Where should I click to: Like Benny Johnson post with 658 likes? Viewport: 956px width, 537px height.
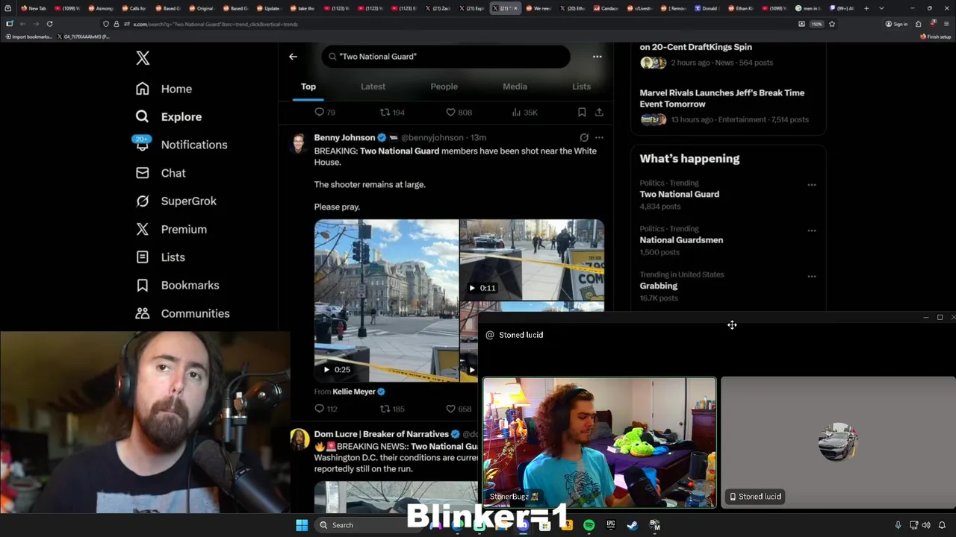pyautogui.click(x=459, y=409)
